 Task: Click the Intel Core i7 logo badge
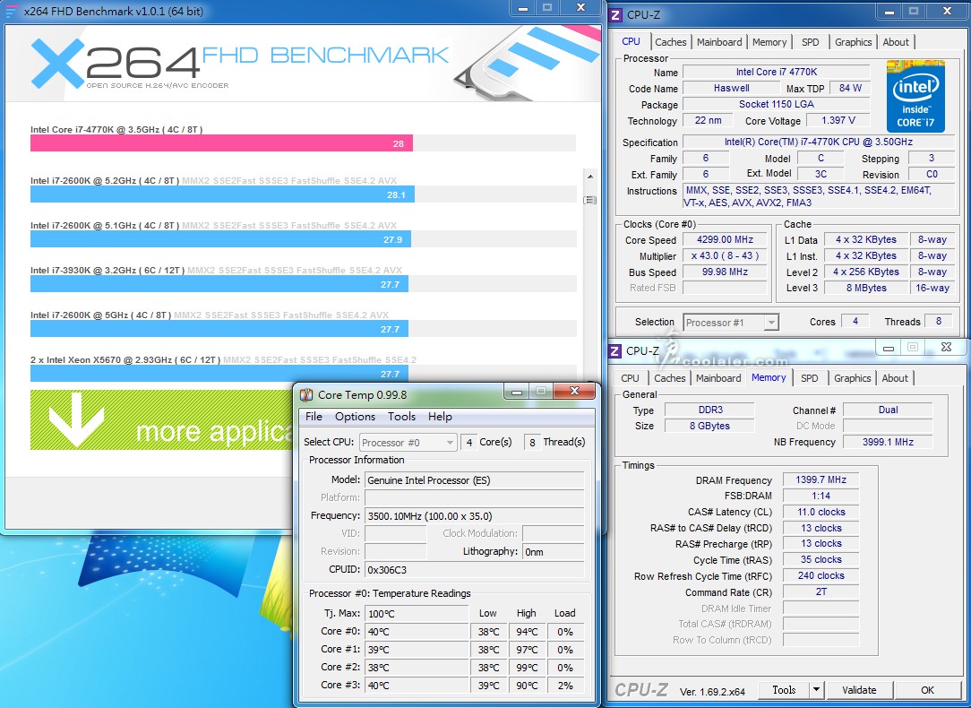pos(915,96)
